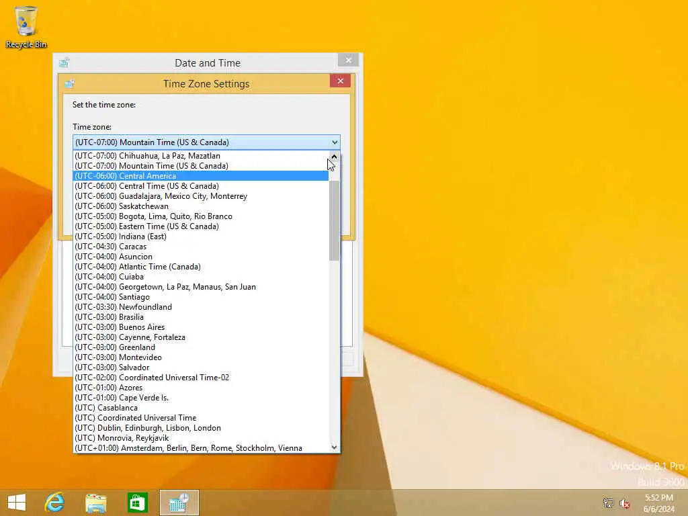The width and height of the screenshot is (688, 516).
Task: Select (UTC-04:00) Cuiaba
Action: pos(201,277)
